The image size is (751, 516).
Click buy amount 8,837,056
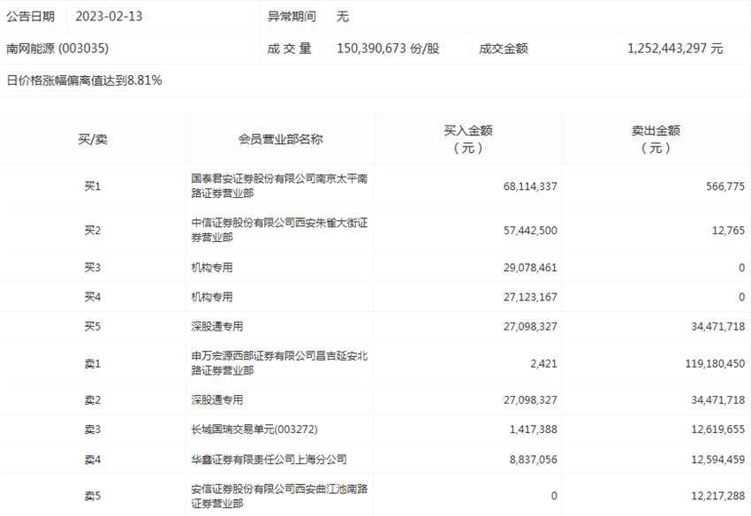(533, 460)
